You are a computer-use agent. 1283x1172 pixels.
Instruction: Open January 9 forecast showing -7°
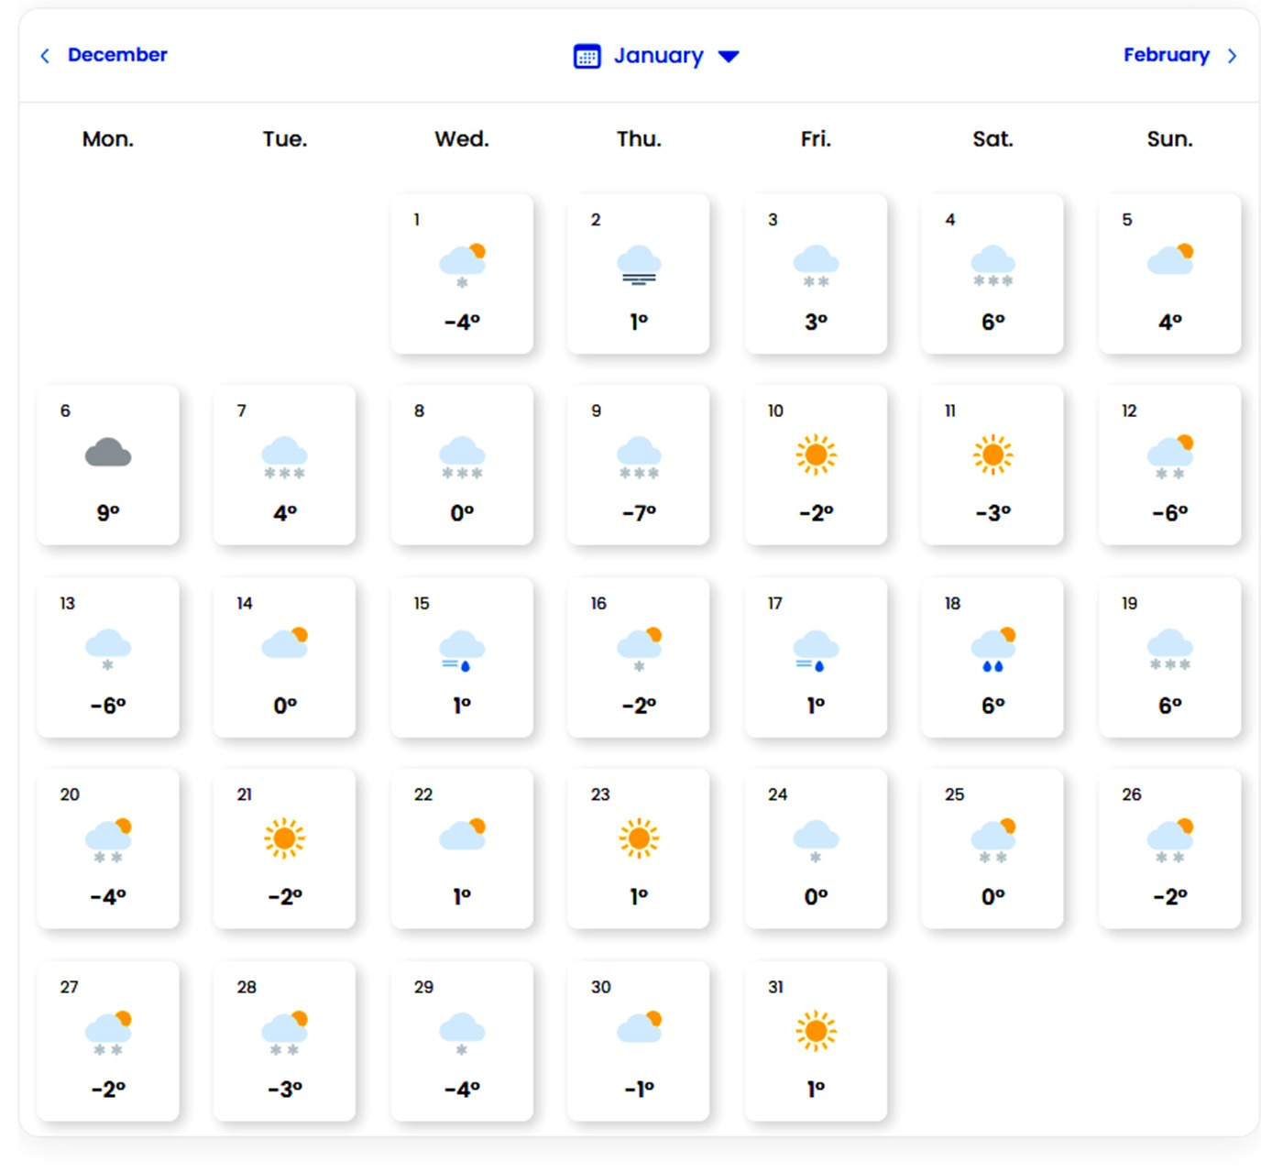coord(639,465)
